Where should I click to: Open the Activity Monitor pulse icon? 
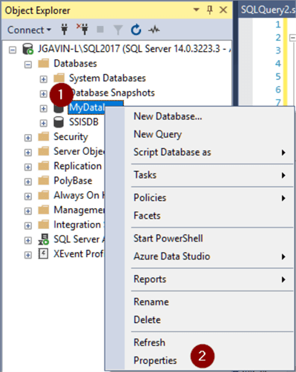(154, 30)
